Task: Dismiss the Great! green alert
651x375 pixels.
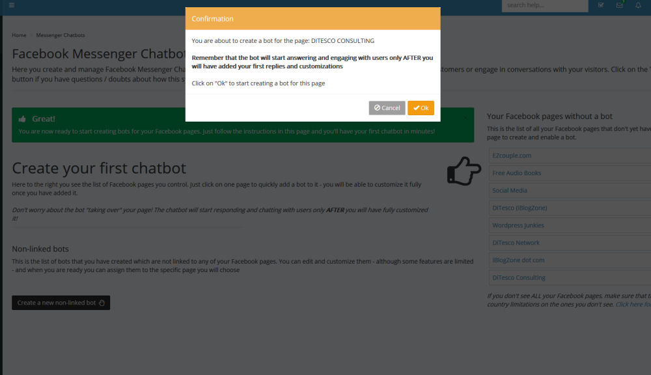Action: click(x=465, y=118)
